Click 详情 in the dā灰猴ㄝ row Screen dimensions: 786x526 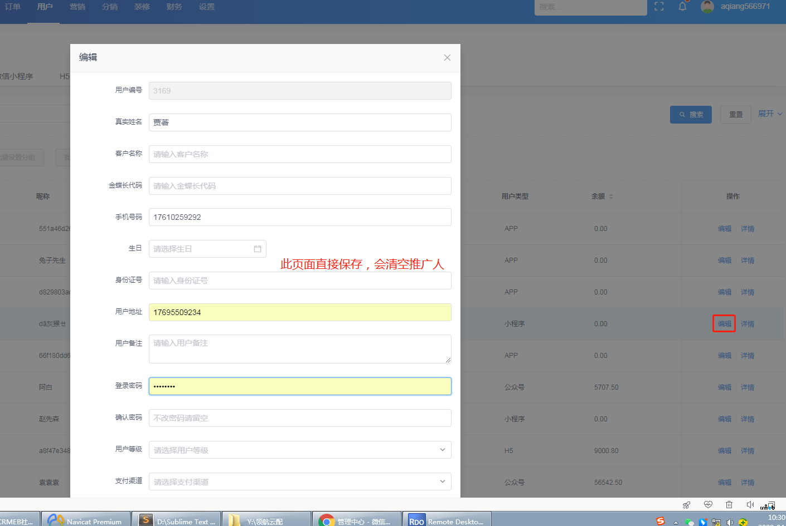(748, 324)
